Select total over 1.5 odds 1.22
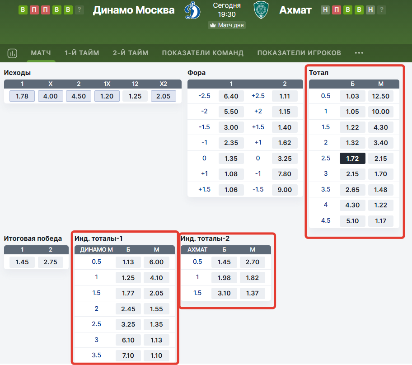412x365 pixels. (352, 127)
